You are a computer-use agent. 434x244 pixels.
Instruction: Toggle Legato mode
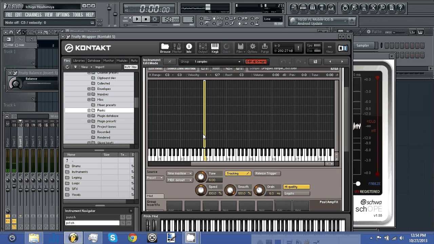click(296, 194)
